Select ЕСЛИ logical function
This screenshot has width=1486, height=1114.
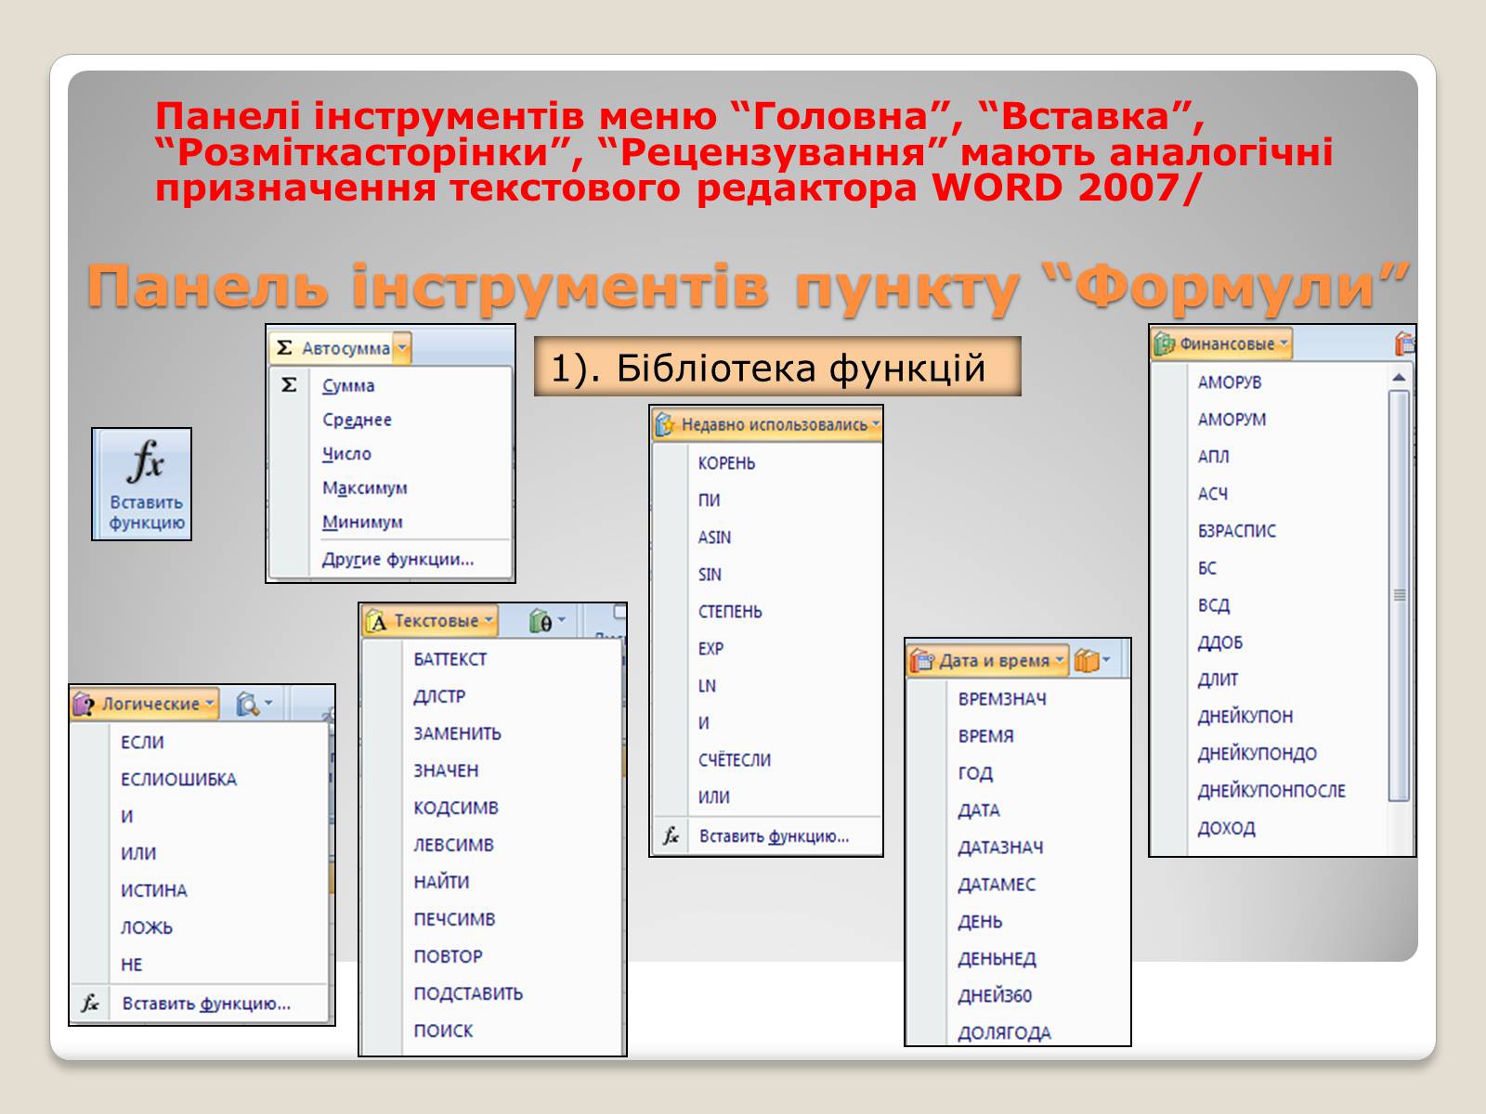pyautogui.click(x=142, y=743)
